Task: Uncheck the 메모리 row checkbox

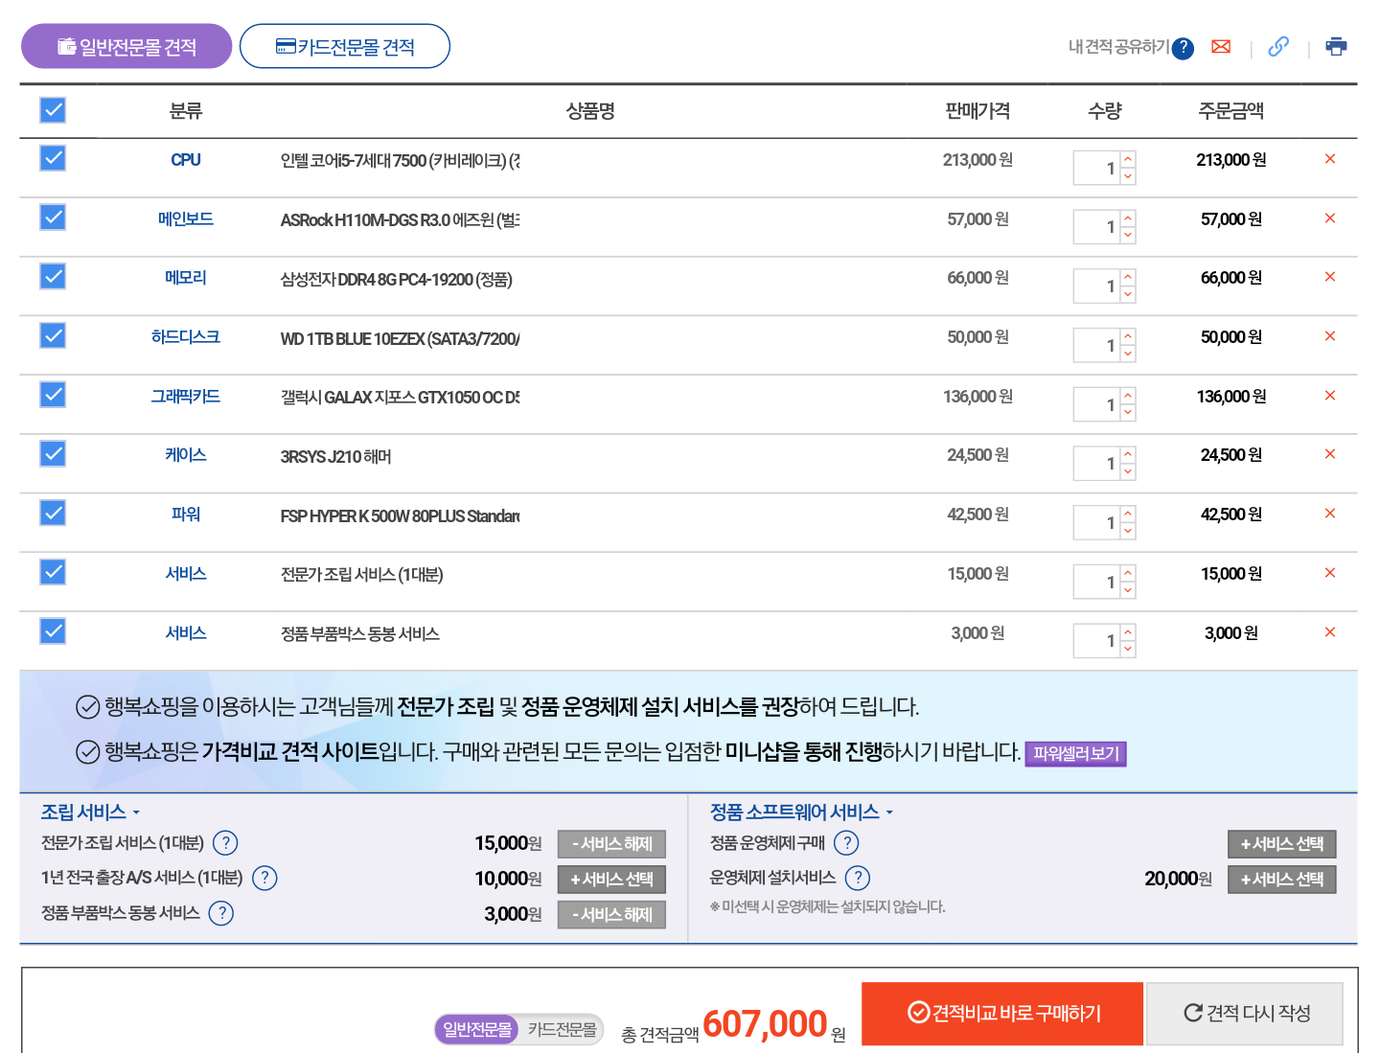Action: pos(53,277)
